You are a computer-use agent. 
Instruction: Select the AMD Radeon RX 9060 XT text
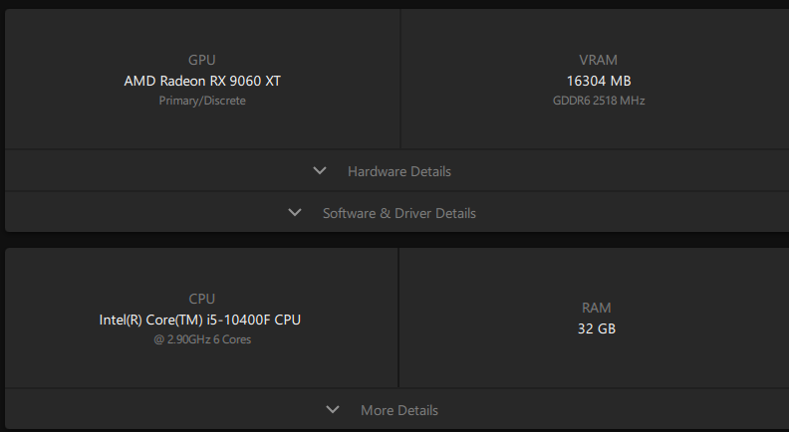coord(202,81)
